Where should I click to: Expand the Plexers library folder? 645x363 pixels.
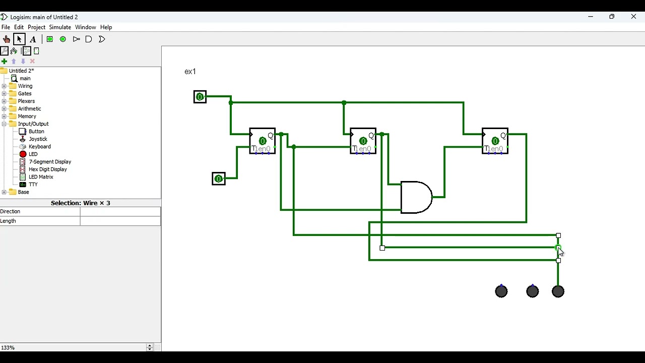pos(4,101)
